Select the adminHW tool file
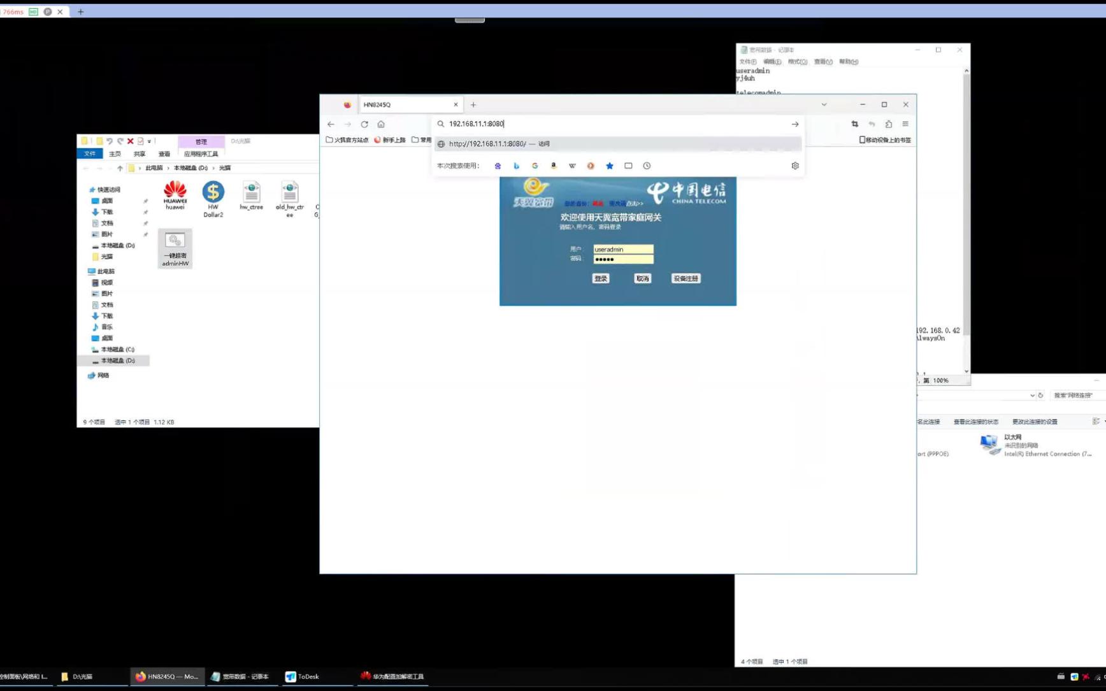The image size is (1106, 691). (175, 248)
